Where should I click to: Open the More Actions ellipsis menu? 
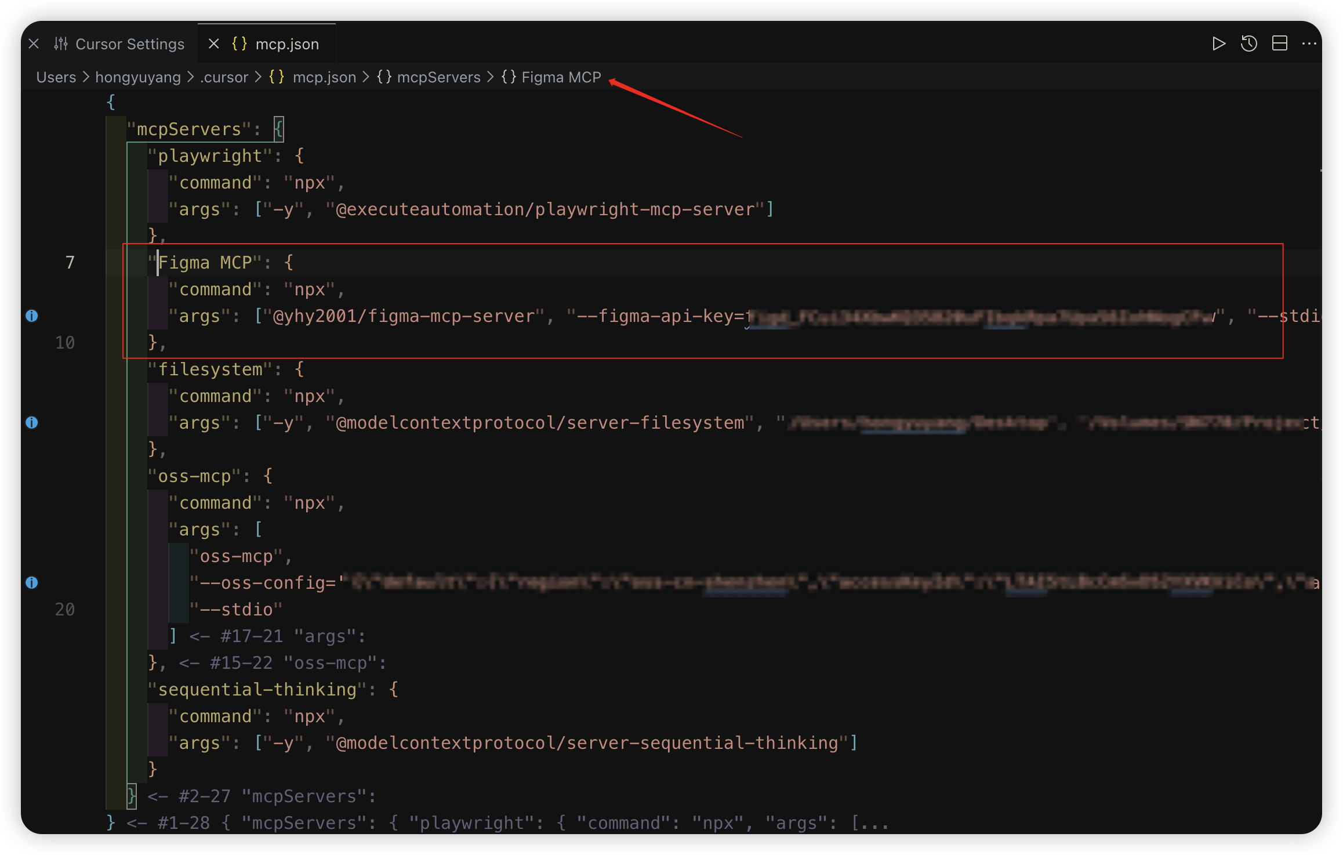[x=1309, y=44]
